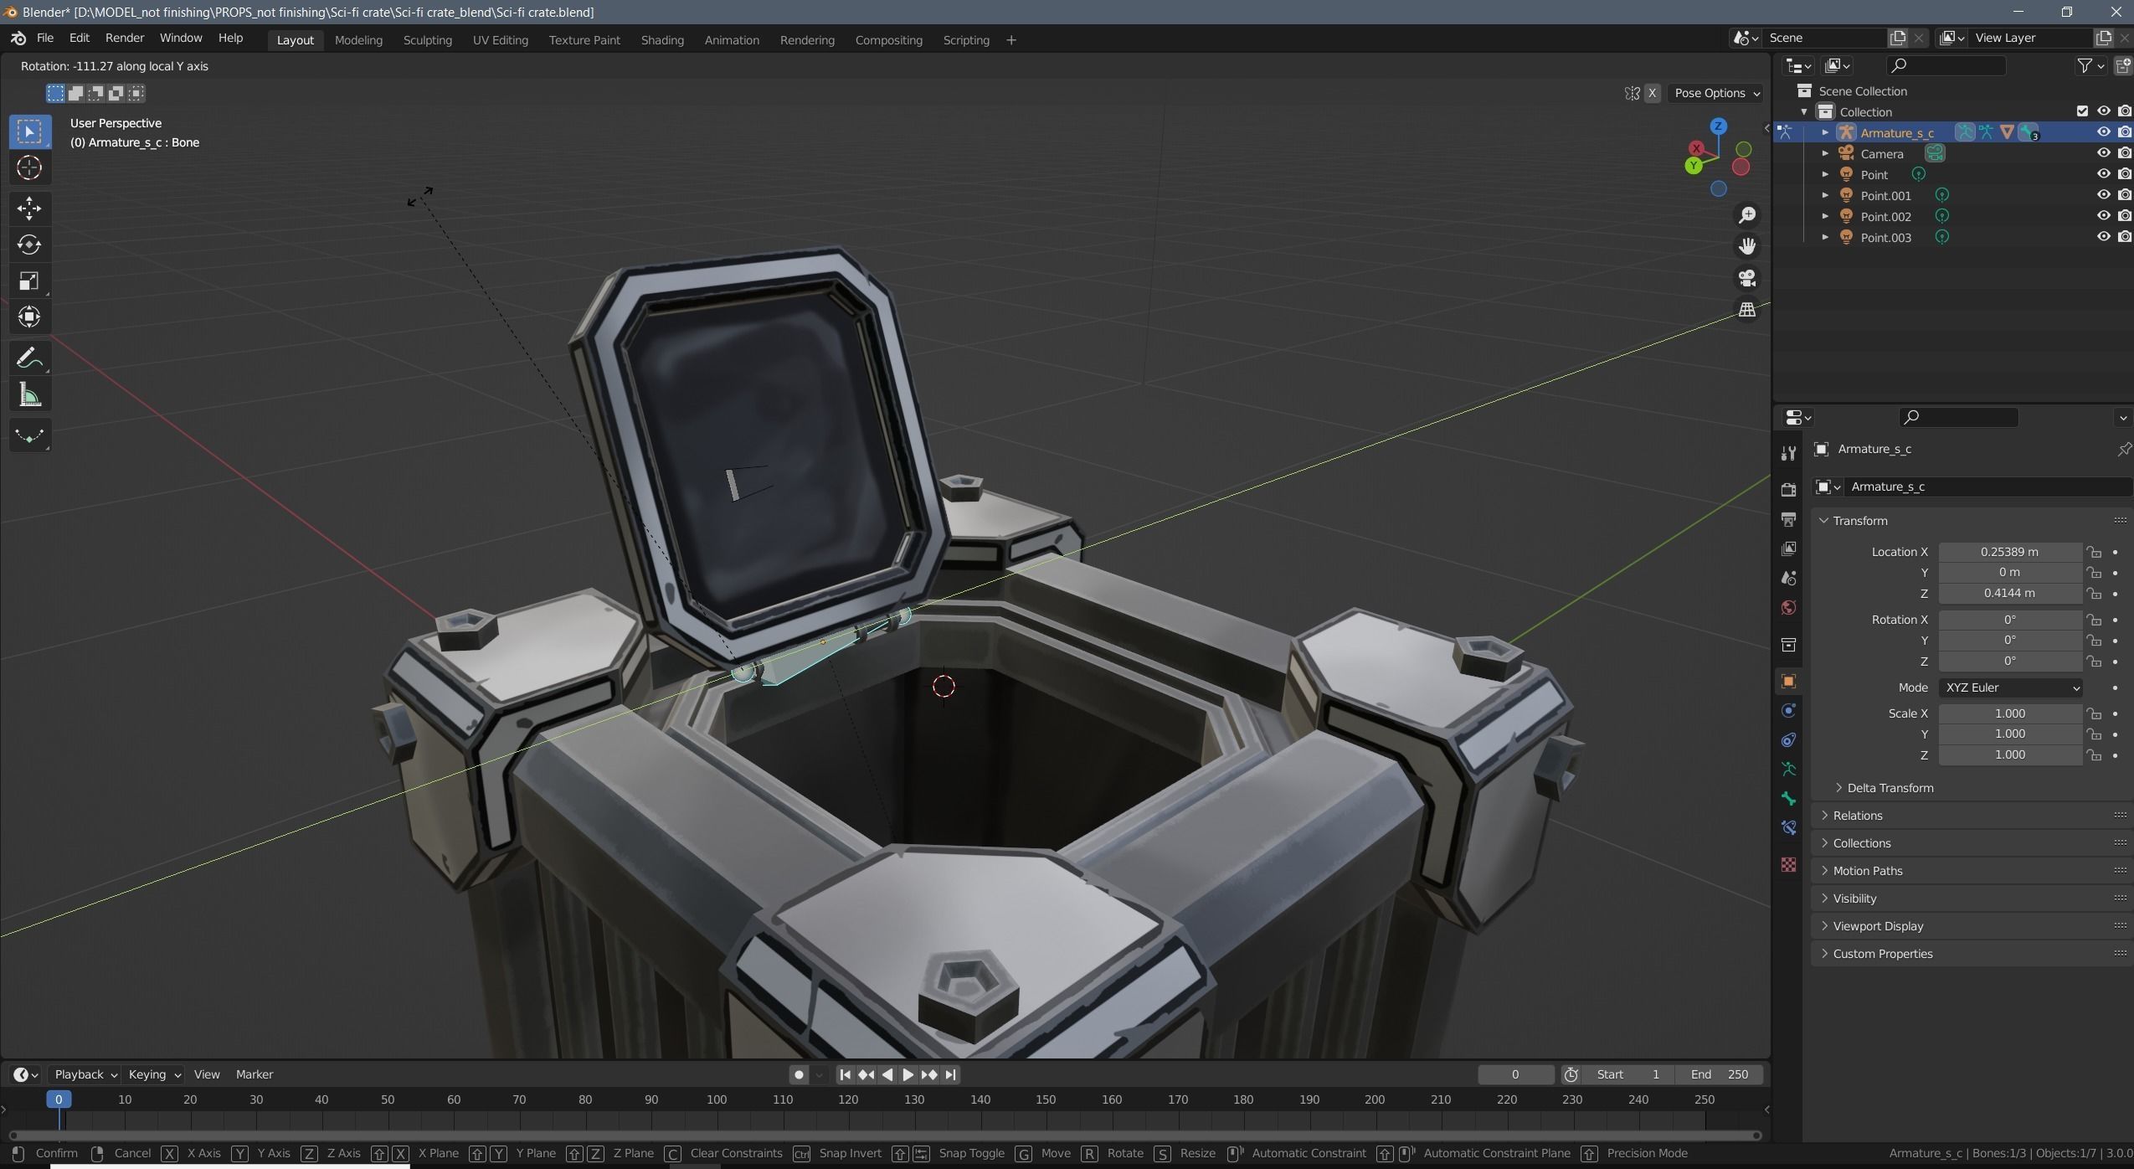Activate the 3D Cursor tool
2134x1169 pixels.
pos(29,167)
